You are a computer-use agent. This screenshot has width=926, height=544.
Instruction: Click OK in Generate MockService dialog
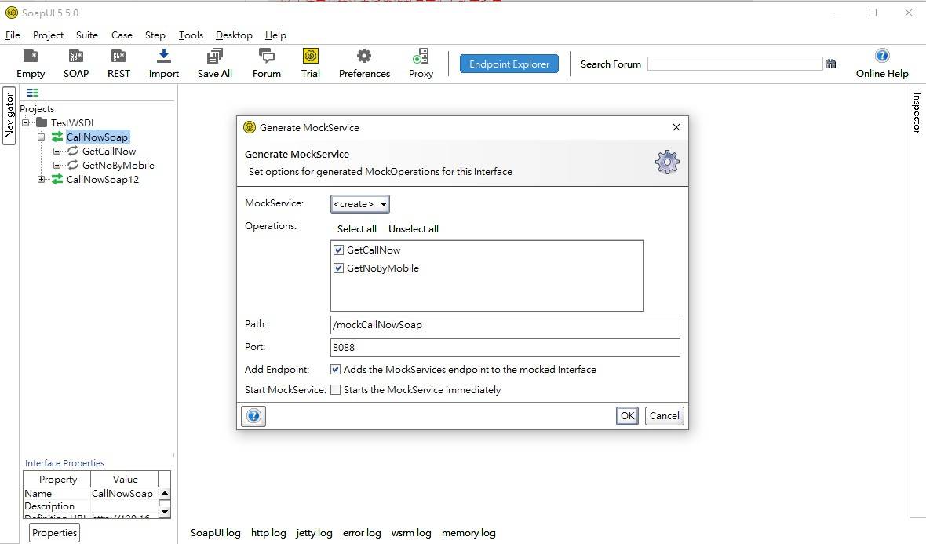(x=627, y=416)
